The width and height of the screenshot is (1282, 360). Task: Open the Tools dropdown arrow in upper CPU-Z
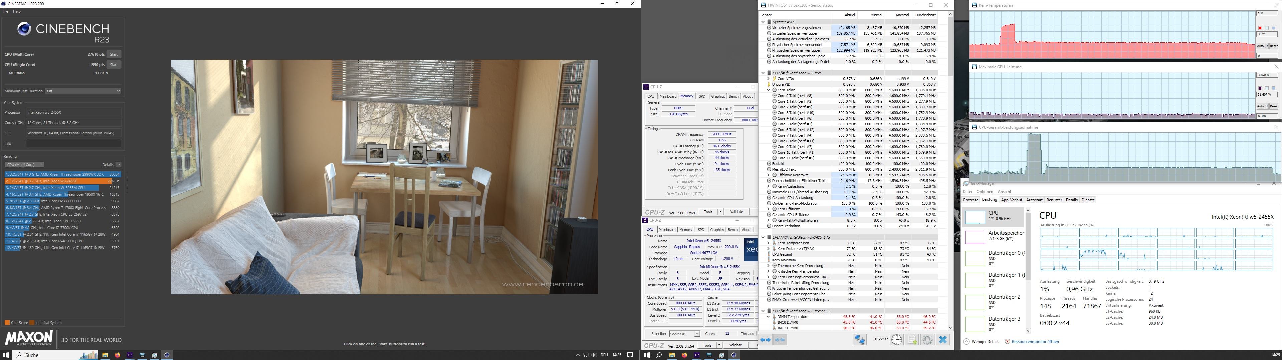click(720, 212)
